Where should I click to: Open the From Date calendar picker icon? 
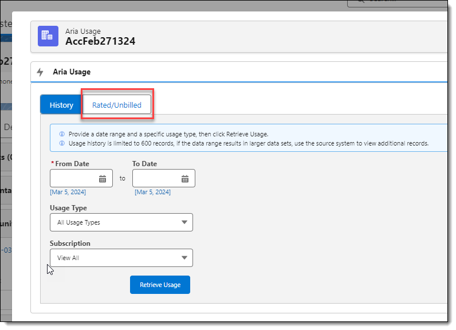[103, 179]
